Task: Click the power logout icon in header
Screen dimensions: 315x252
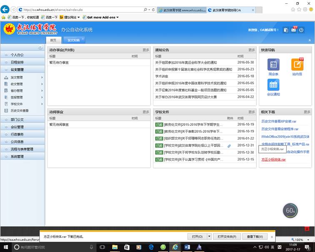Action: click(301, 30)
